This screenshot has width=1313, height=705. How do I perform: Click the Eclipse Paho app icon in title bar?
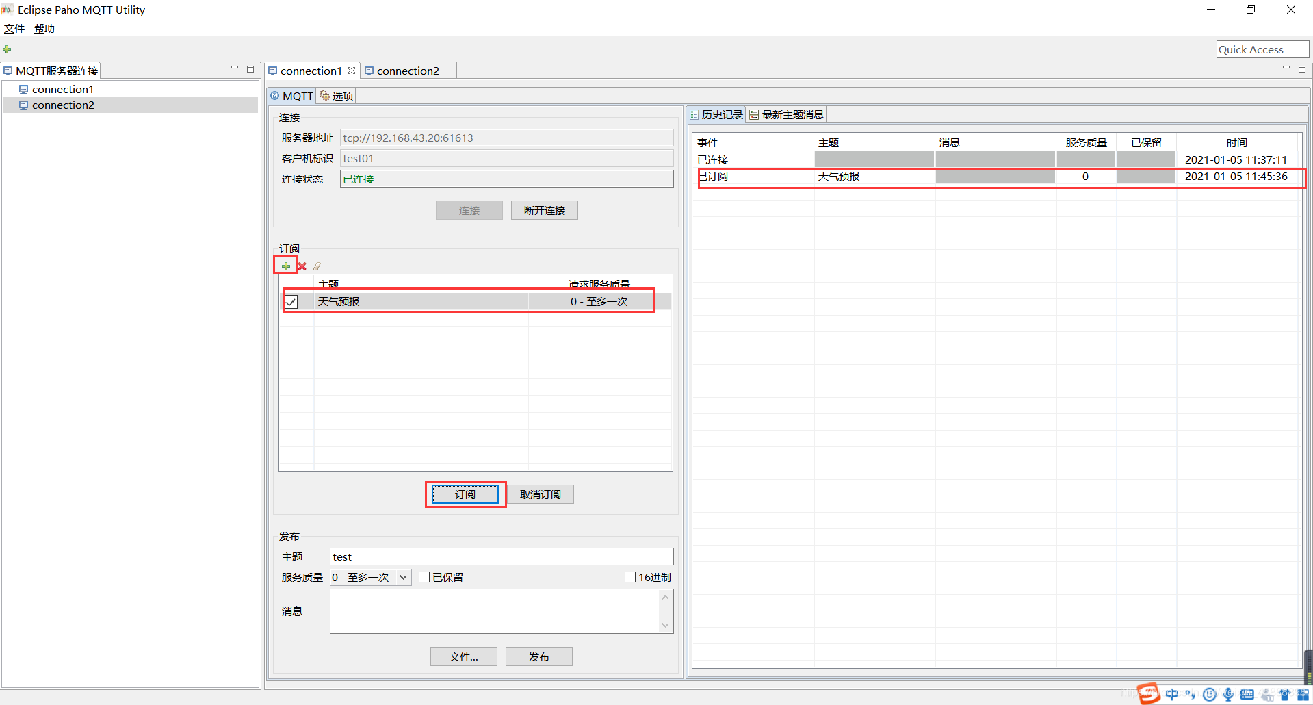(x=8, y=10)
